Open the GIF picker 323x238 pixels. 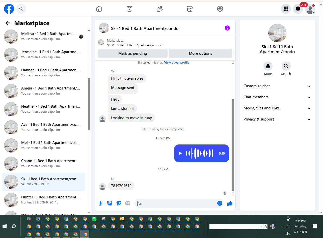click(x=128, y=203)
